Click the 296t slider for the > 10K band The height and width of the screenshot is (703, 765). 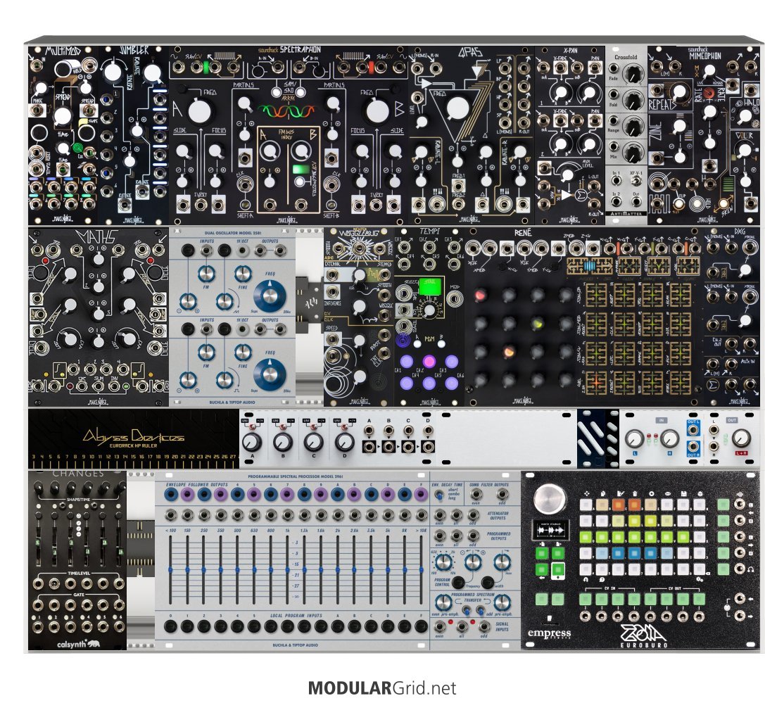(x=421, y=570)
